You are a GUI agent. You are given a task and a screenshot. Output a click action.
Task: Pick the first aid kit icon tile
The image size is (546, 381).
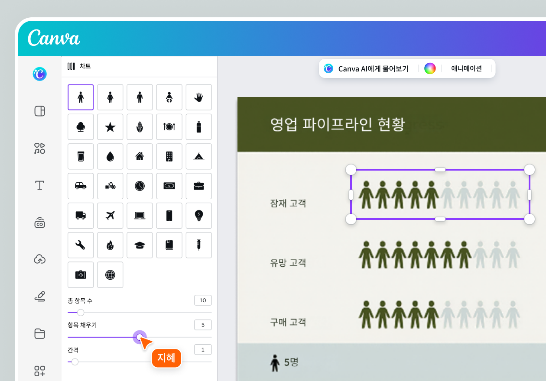pyautogui.click(x=81, y=274)
